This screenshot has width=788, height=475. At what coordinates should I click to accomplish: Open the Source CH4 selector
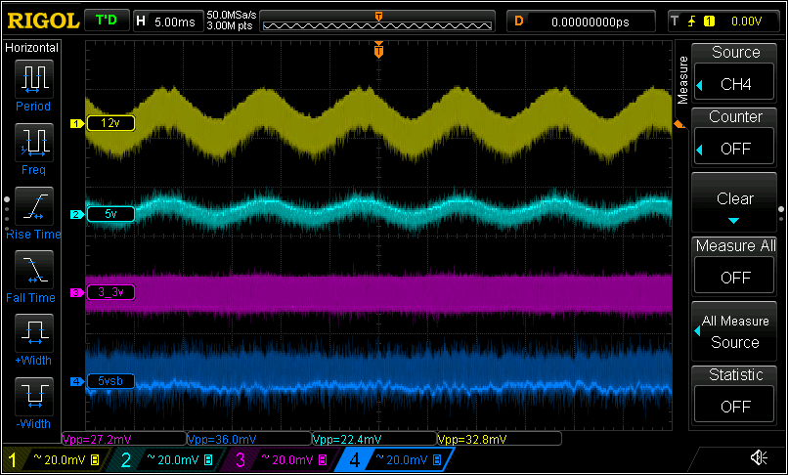click(734, 72)
